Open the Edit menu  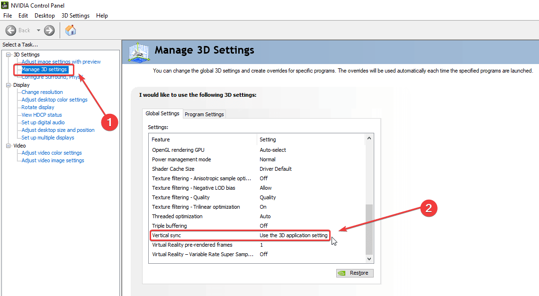[23, 16]
